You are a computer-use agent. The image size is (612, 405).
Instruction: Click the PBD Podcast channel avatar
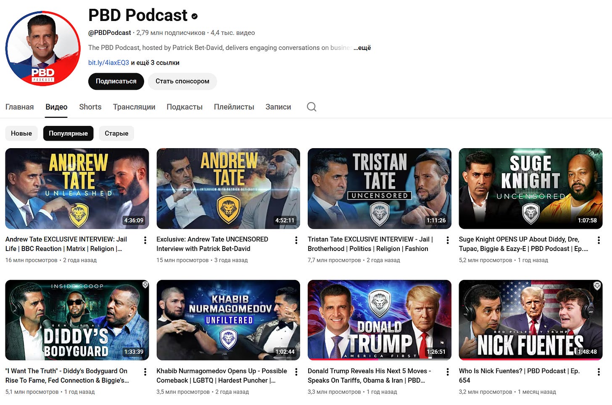coord(43,48)
